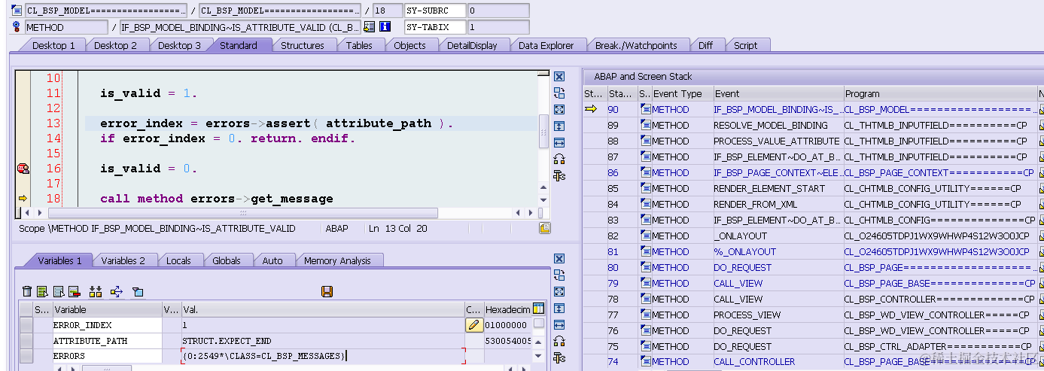Viewport: 1044px width, 371px height.
Task: Open the Script tab
Action: tap(745, 45)
